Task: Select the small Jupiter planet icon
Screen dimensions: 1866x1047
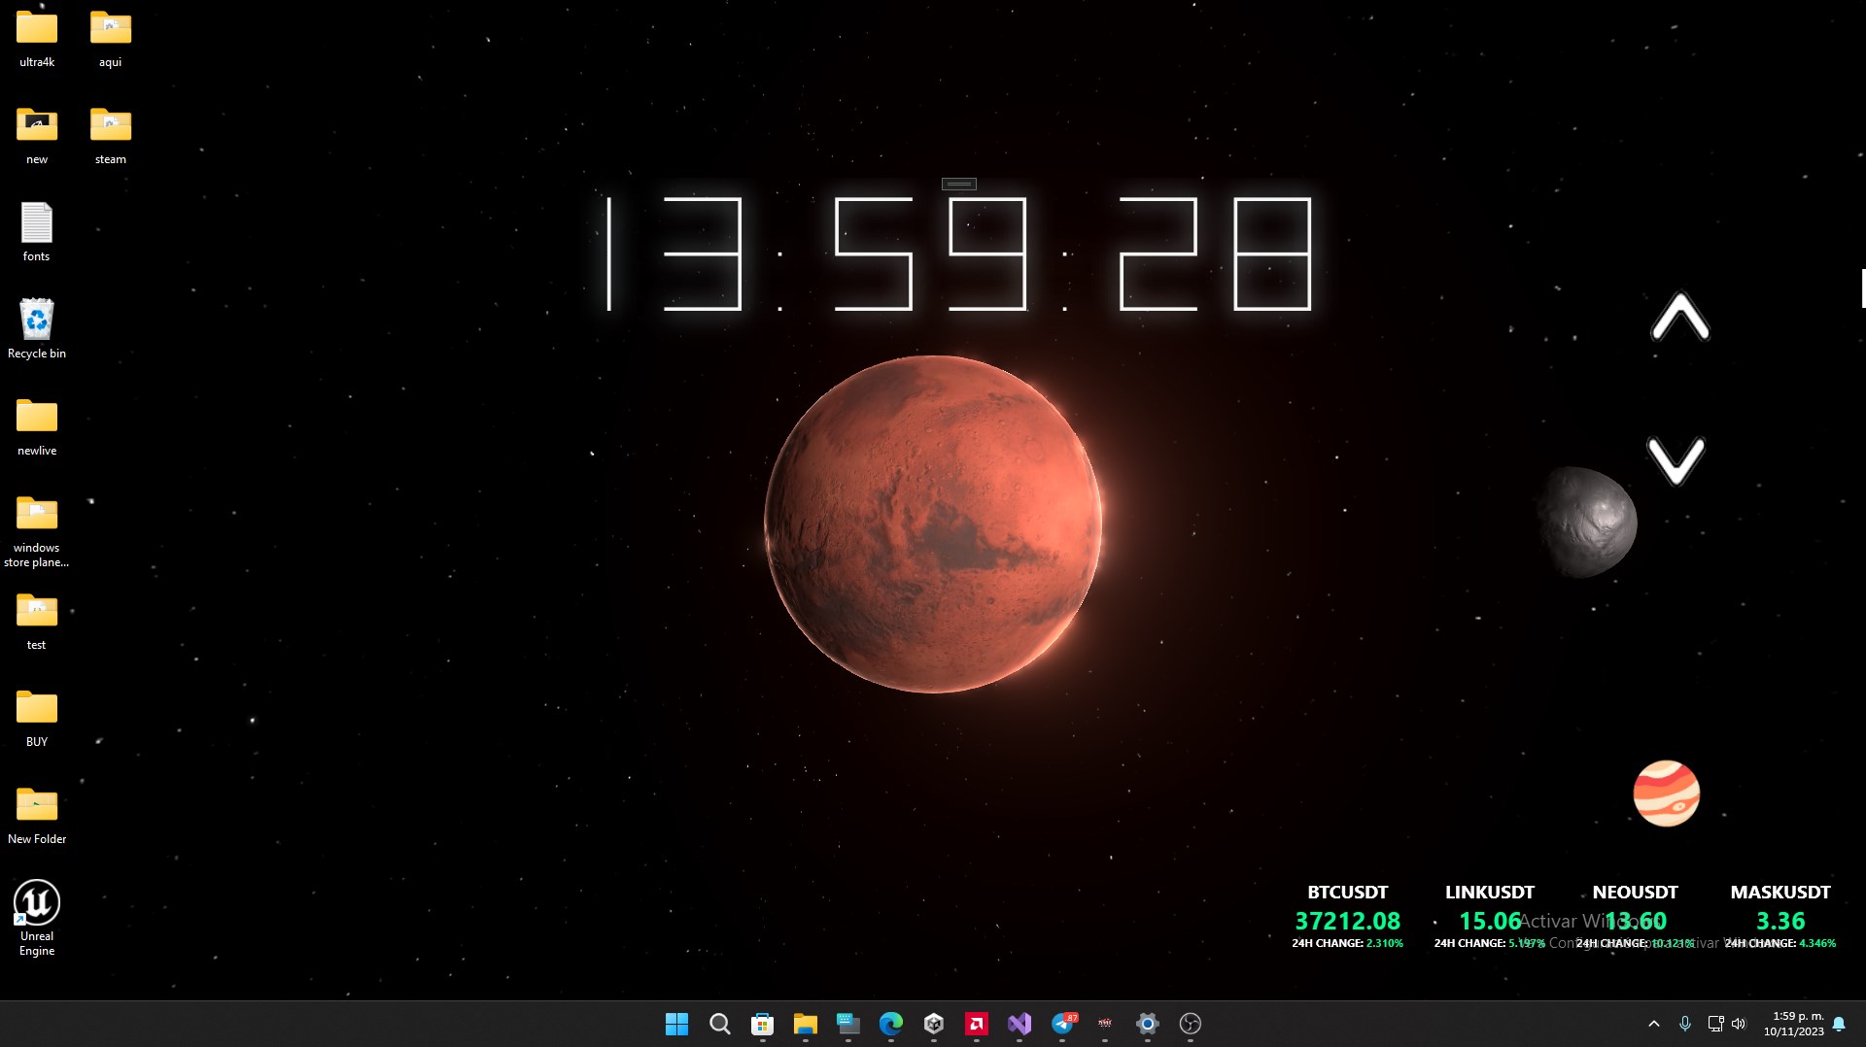Action: [x=1667, y=794]
